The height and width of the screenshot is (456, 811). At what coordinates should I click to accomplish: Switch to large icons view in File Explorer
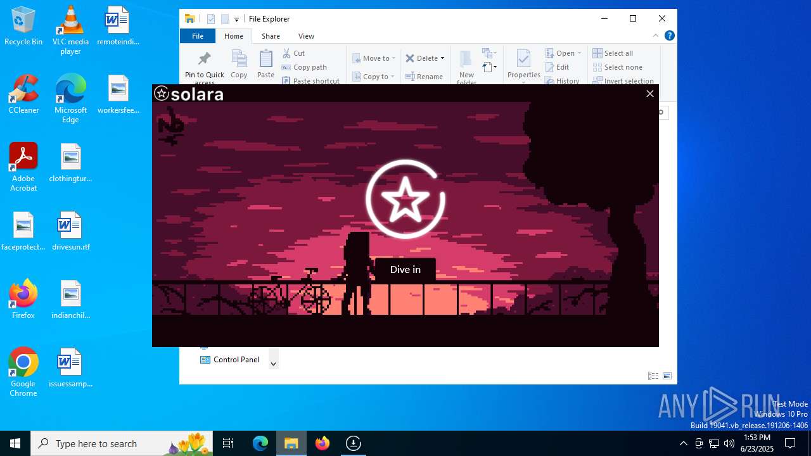[667, 376]
